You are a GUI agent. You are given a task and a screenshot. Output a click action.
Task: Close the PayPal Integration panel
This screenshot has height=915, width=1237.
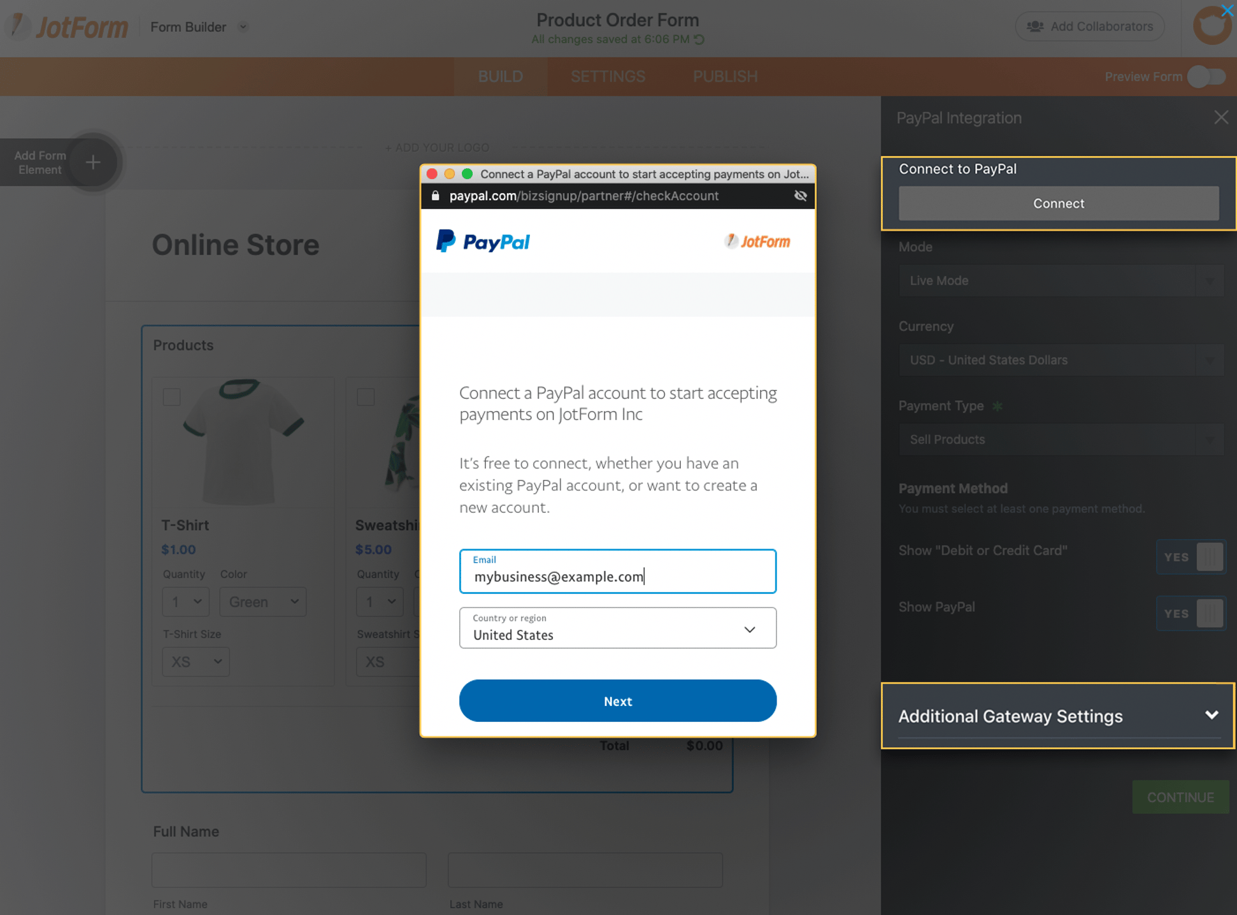[x=1220, y=117]
